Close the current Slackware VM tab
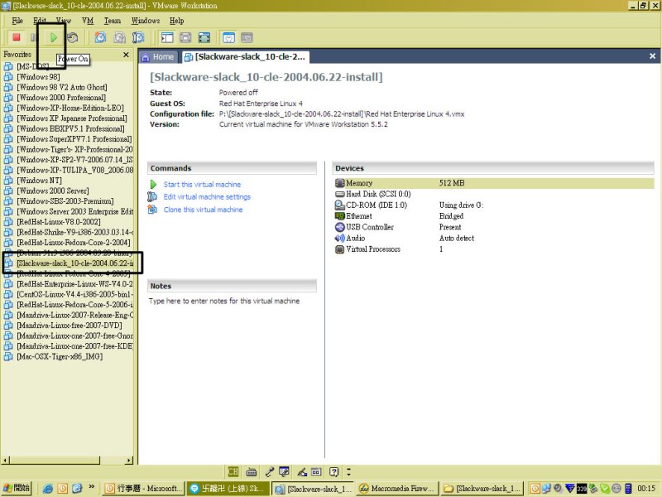The height and width of the screenshot is (497, 662). (x=652, y=56)
